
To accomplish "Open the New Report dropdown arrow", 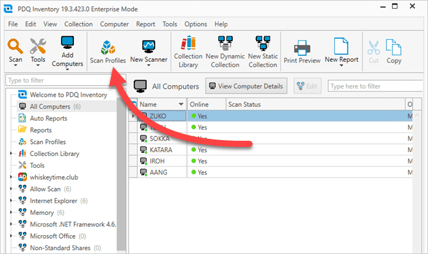I will coord(341,65).
